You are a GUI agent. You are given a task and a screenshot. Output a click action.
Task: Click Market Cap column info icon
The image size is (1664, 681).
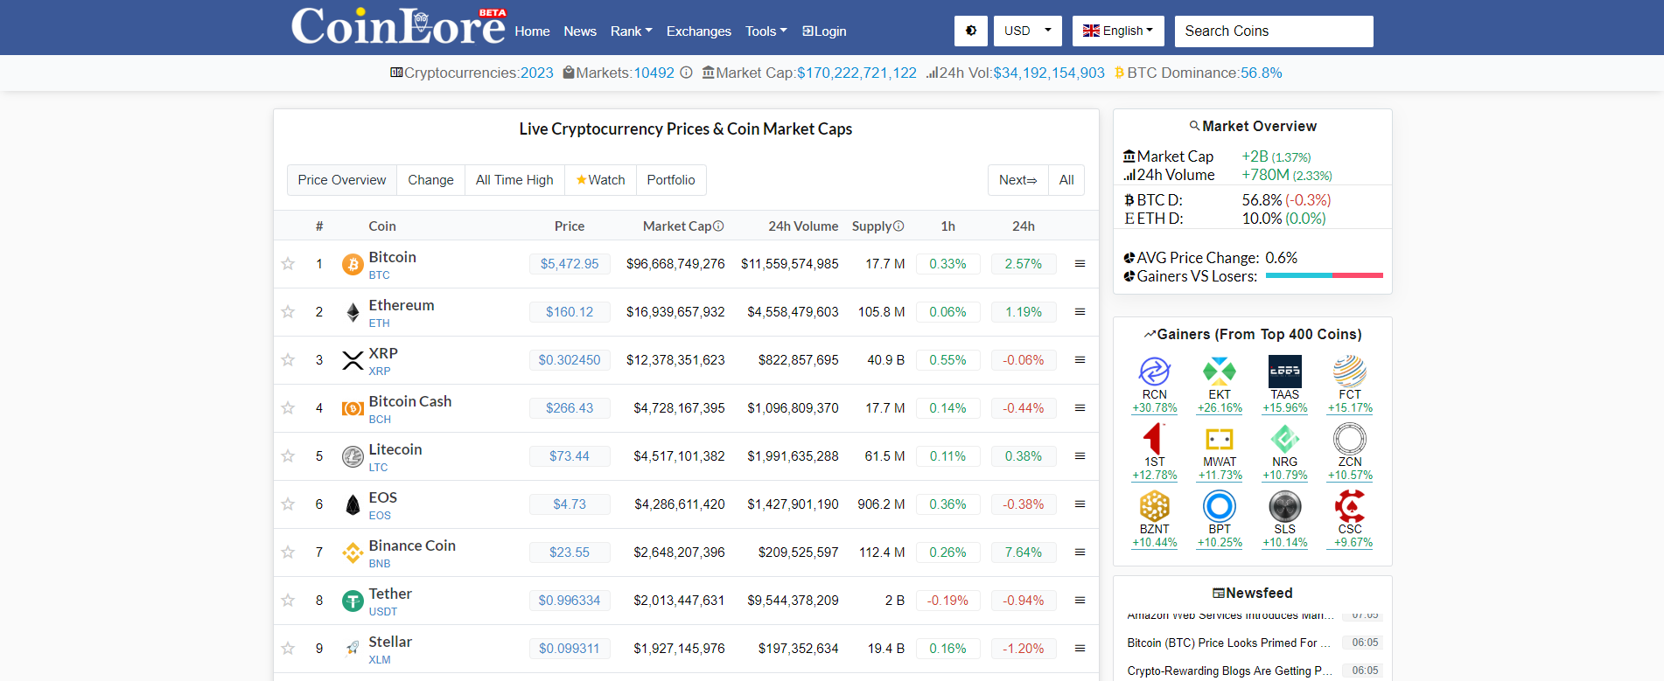(x=718, y=226)
